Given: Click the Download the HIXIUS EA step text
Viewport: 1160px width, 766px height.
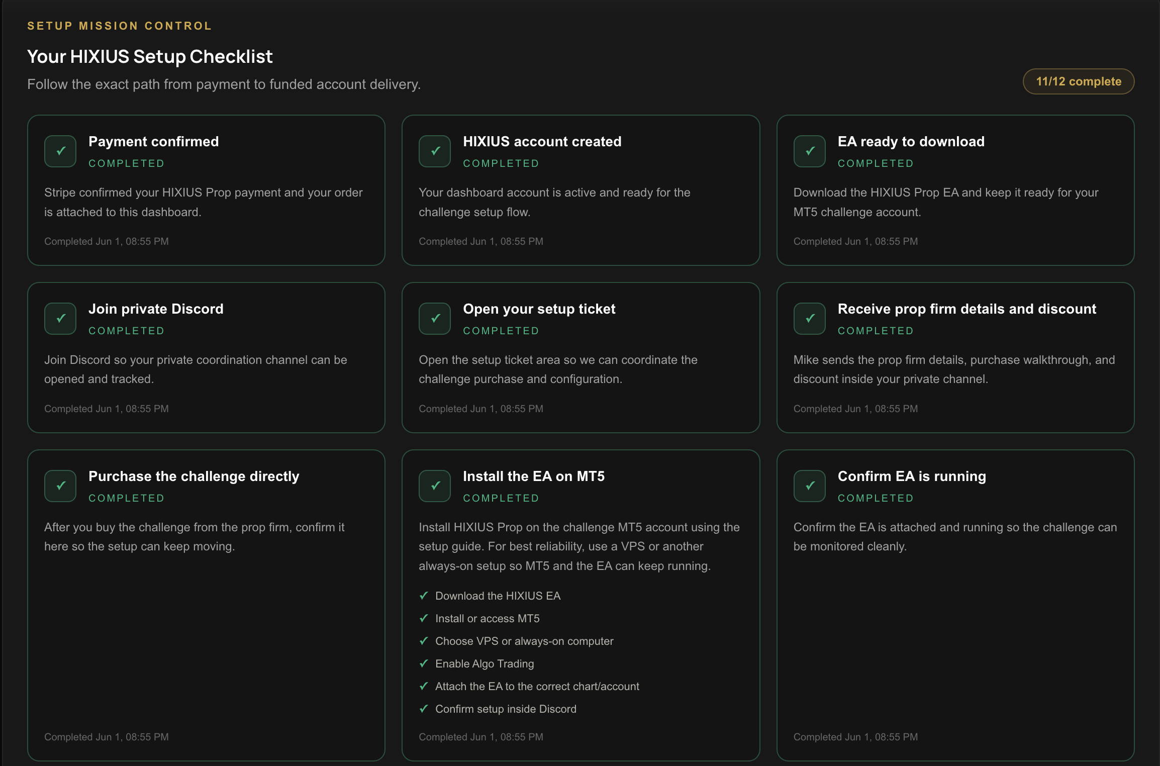Looking at the screenshot, I should point(498,596).
